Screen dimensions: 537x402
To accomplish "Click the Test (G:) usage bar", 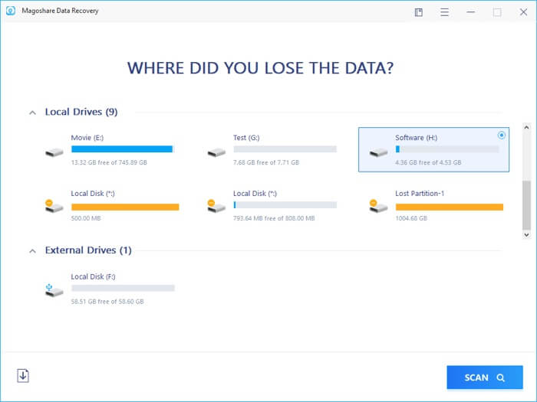I will (x=285, y=149).
